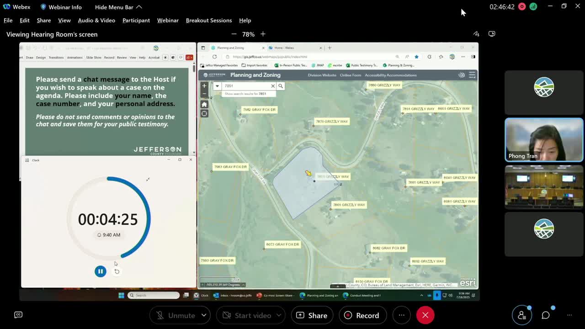
Task: Zoom in the shared screen view
Action: (263, 34)
